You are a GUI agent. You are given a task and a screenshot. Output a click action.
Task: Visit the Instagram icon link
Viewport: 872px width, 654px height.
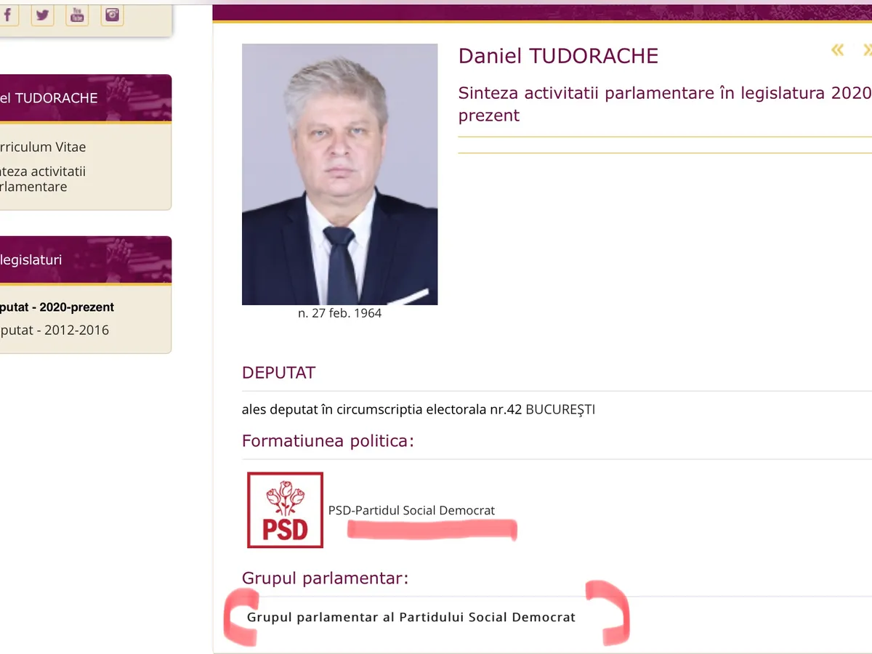coord(111,15)
